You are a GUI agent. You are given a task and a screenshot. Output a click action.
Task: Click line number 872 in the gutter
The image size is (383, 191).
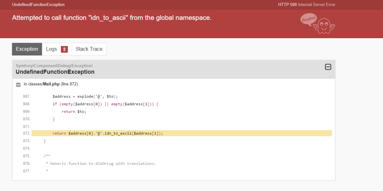click(x=27, y=133)
